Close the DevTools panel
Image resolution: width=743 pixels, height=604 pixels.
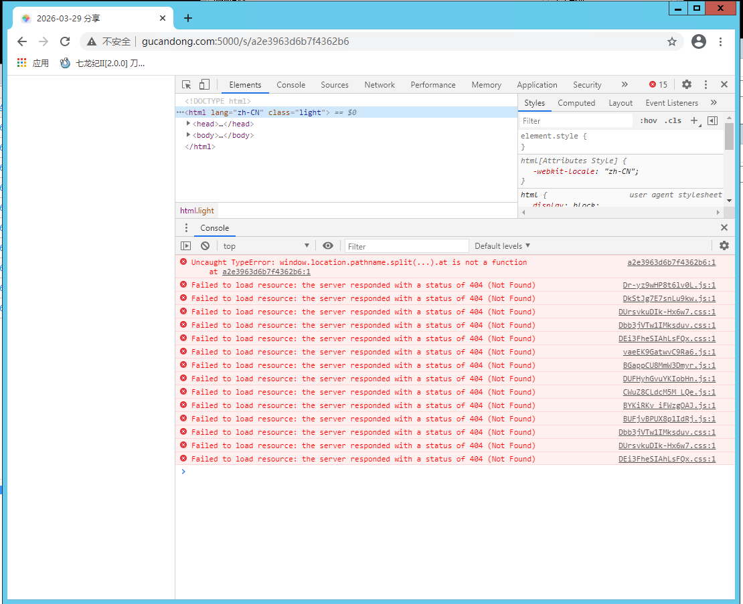coord(724,85)
